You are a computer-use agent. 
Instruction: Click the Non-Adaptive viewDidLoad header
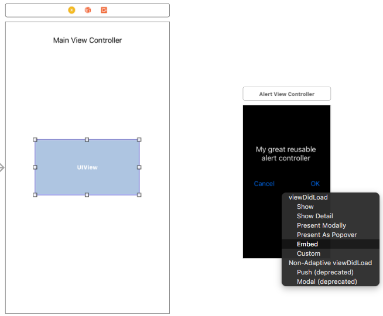330,263
